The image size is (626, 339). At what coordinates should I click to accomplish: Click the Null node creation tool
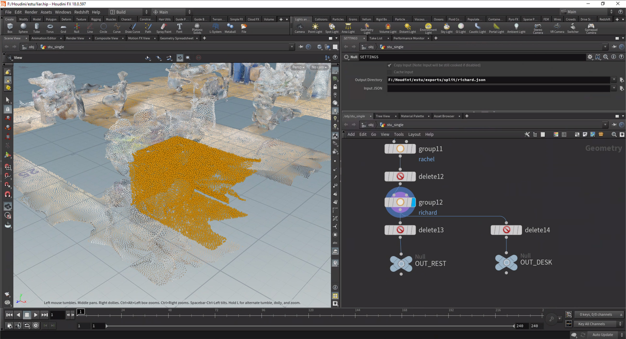76,28
